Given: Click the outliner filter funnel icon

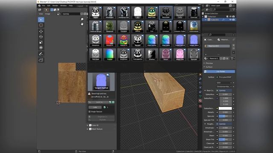Looking at the screenshot, I should pos(234,9).
